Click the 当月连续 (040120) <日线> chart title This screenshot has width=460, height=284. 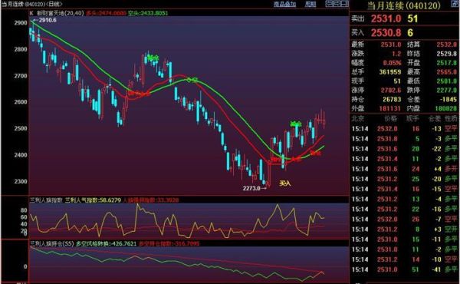point(32,4)
